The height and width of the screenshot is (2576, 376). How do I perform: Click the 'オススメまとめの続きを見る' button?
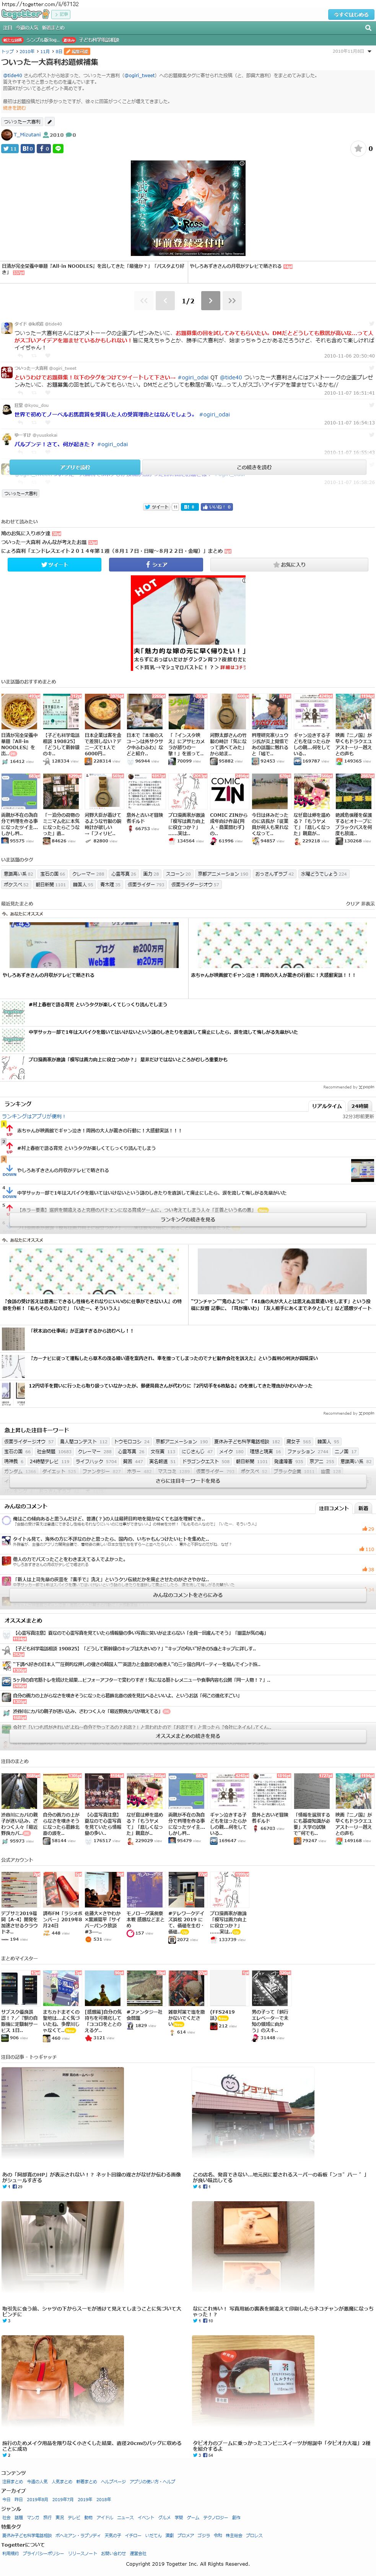[x=188, y=1736]
